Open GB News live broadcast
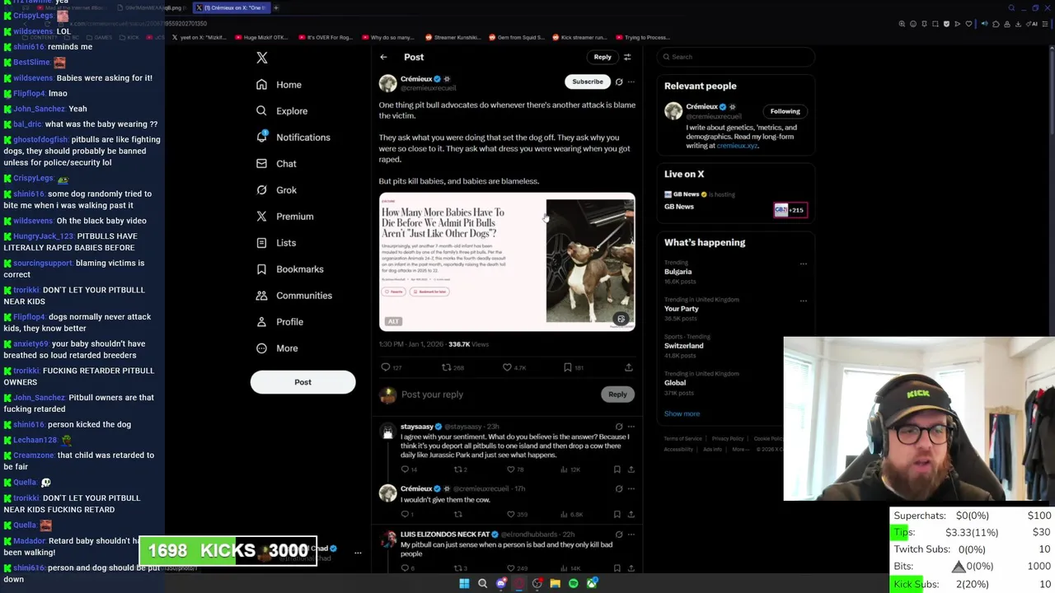Image resolution: width=1055 pixels, height=593 pixels. tap(736, 201)
